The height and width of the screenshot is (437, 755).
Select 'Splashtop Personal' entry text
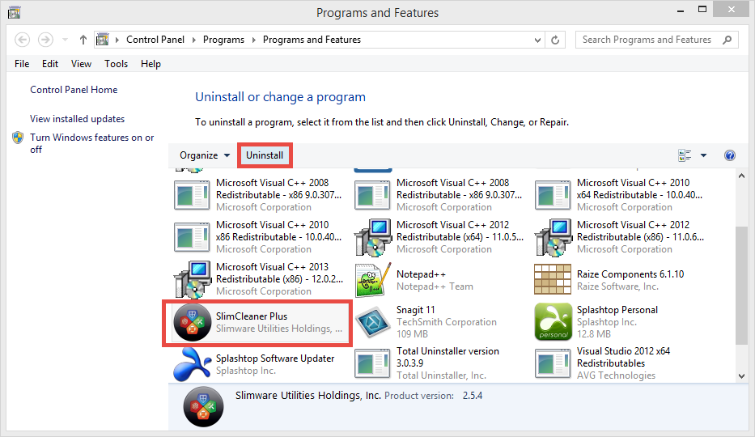point(617,309)
